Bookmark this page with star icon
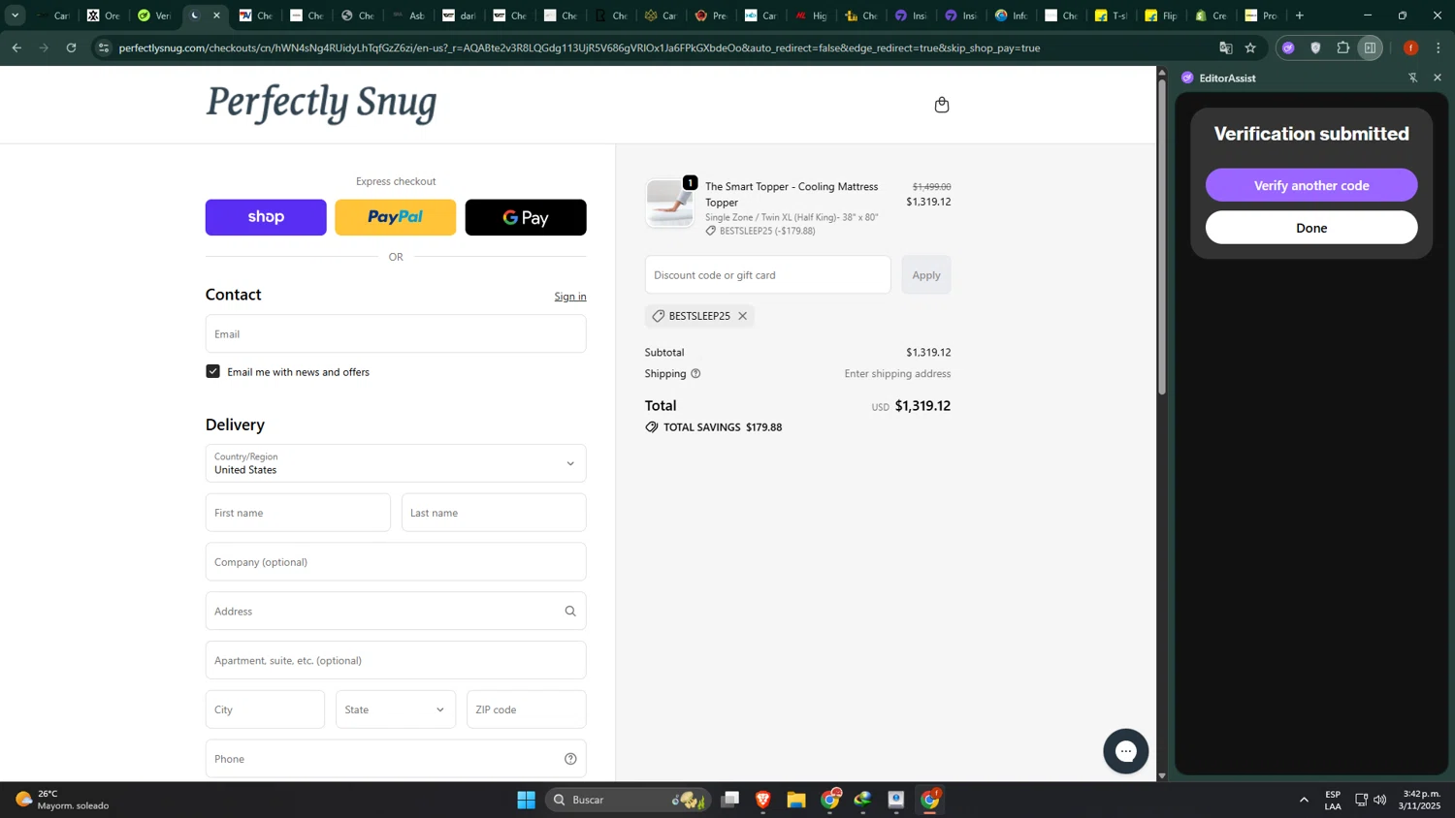Screen dimensions: 1455x818 click(x=1251, y=47)
